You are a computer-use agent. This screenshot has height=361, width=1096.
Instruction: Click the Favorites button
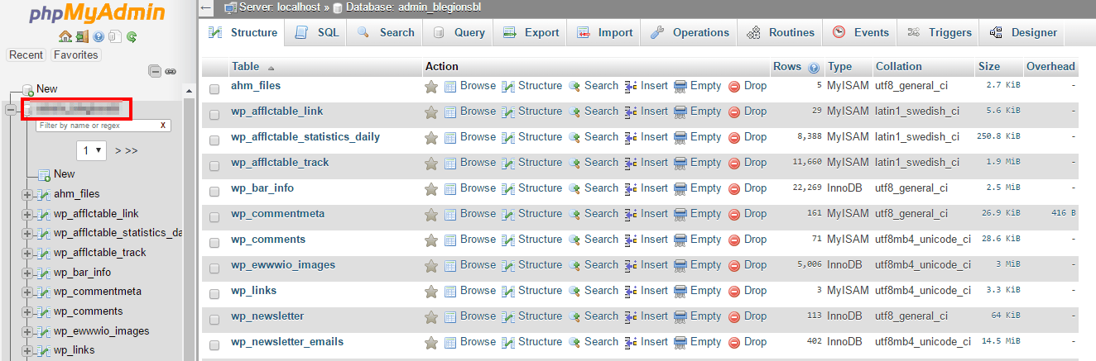click(x=75, y=55)
